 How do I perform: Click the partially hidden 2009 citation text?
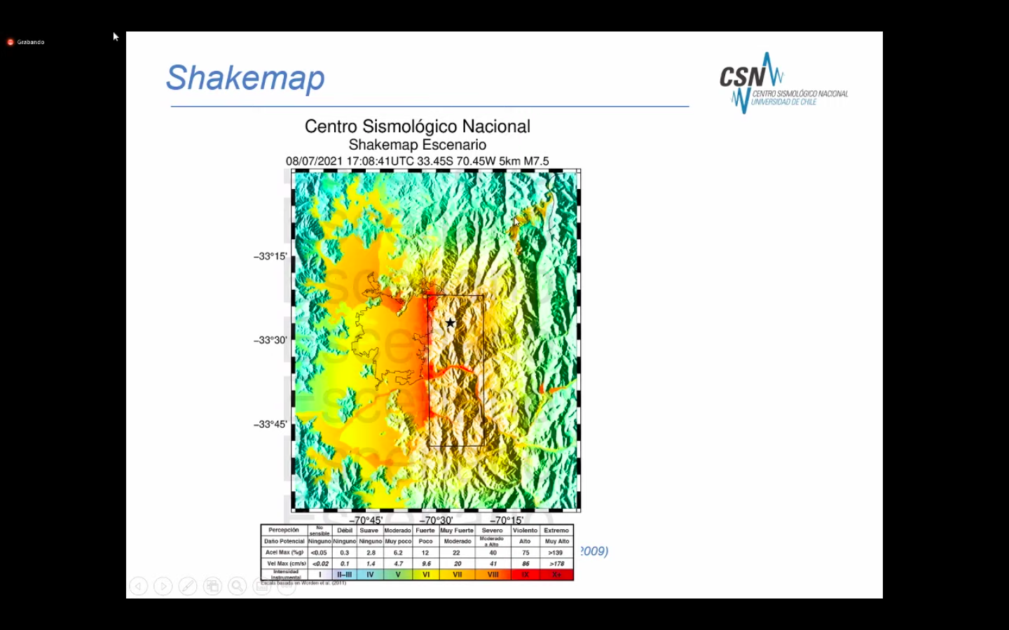tap(593, 551)
